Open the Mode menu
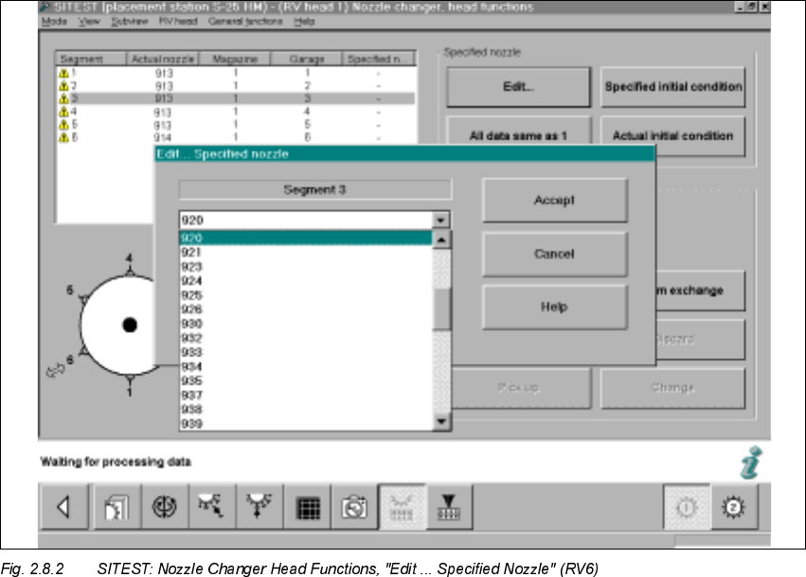Viewport: 806px width, 577px height. tap(55, 22)
